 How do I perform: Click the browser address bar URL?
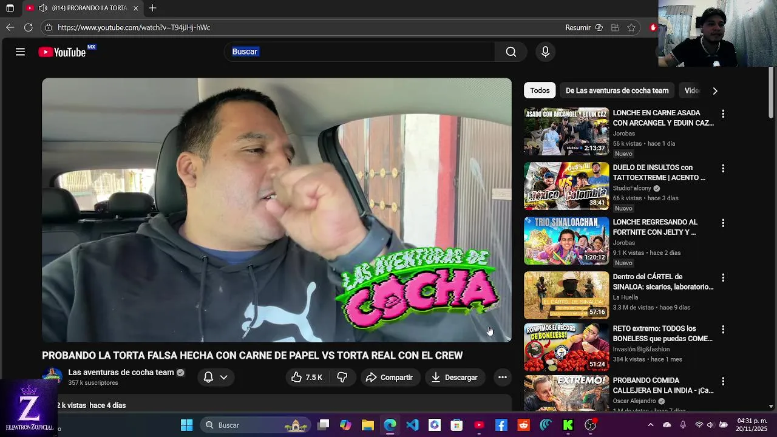click(134, 27)
